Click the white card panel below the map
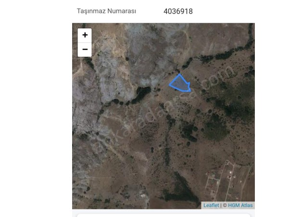This screenshot has height=217, width=289. (x=163, y=215)
